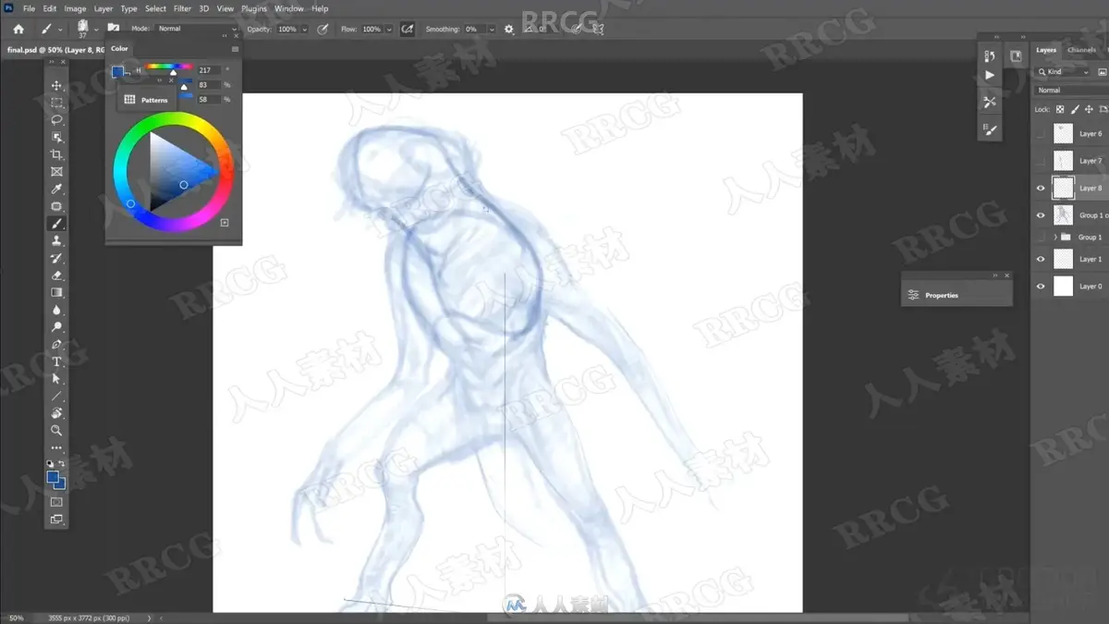Image resolution: width=1109 pixels, height=624 pixels.
Task: Select the Spot Healing Brush tool
Action: point(56,206)
